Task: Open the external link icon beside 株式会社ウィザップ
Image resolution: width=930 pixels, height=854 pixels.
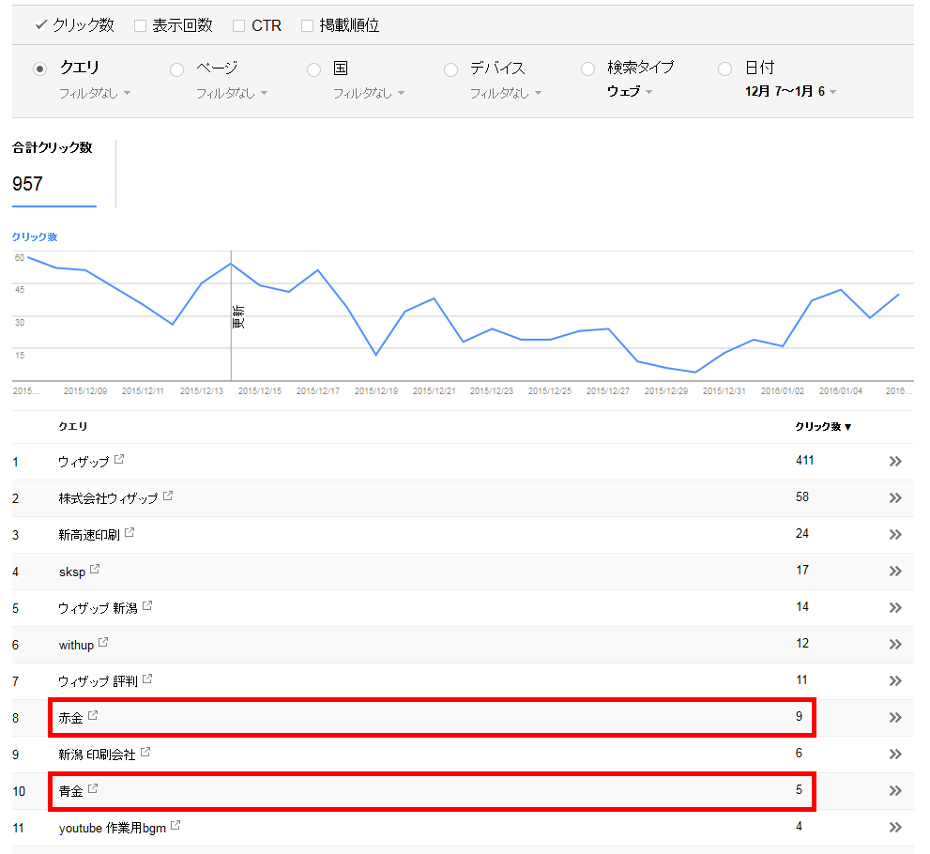Action: 168,495
